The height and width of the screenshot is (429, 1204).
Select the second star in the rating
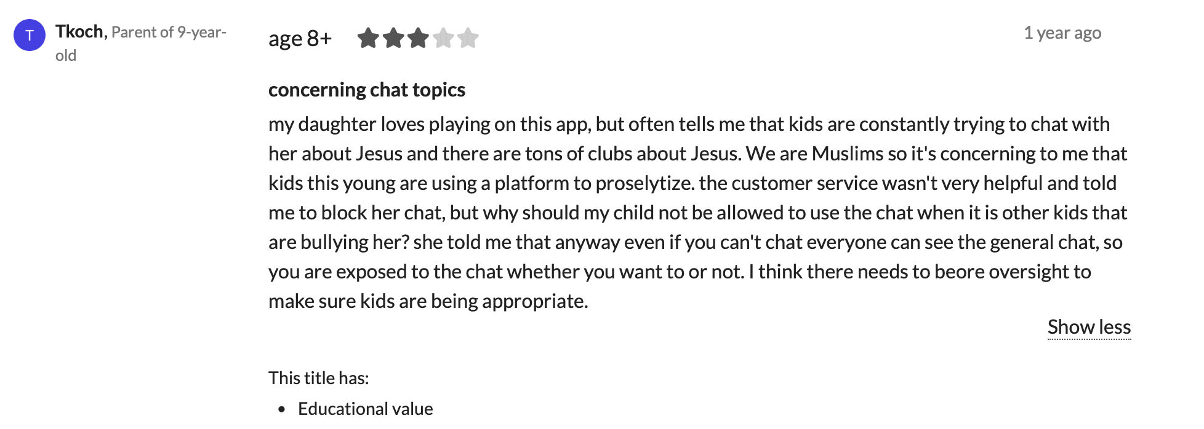(393, 37)
